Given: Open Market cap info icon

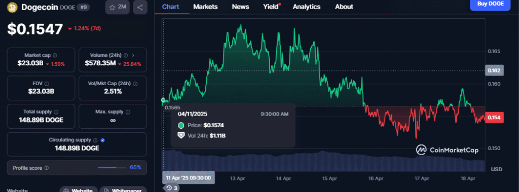Looking at the screenshot, I should tap(55, 55).
